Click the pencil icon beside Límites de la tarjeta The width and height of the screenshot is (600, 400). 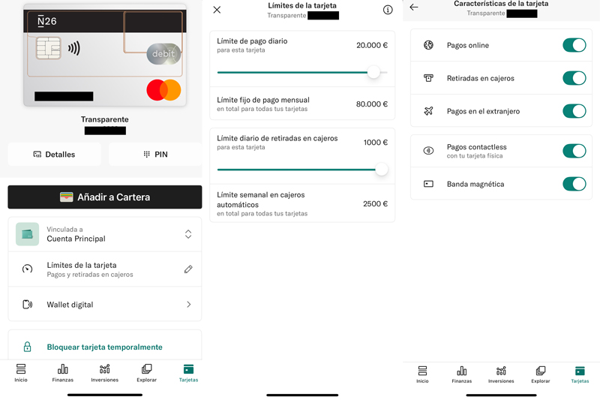point(188,269)
